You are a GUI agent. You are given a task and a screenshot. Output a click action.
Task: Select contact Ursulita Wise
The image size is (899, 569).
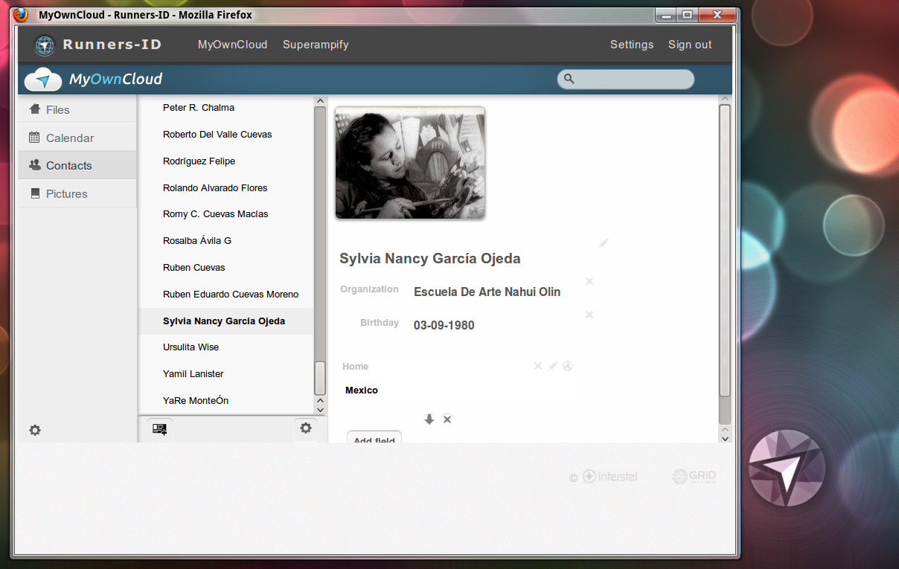pos(191,347)
